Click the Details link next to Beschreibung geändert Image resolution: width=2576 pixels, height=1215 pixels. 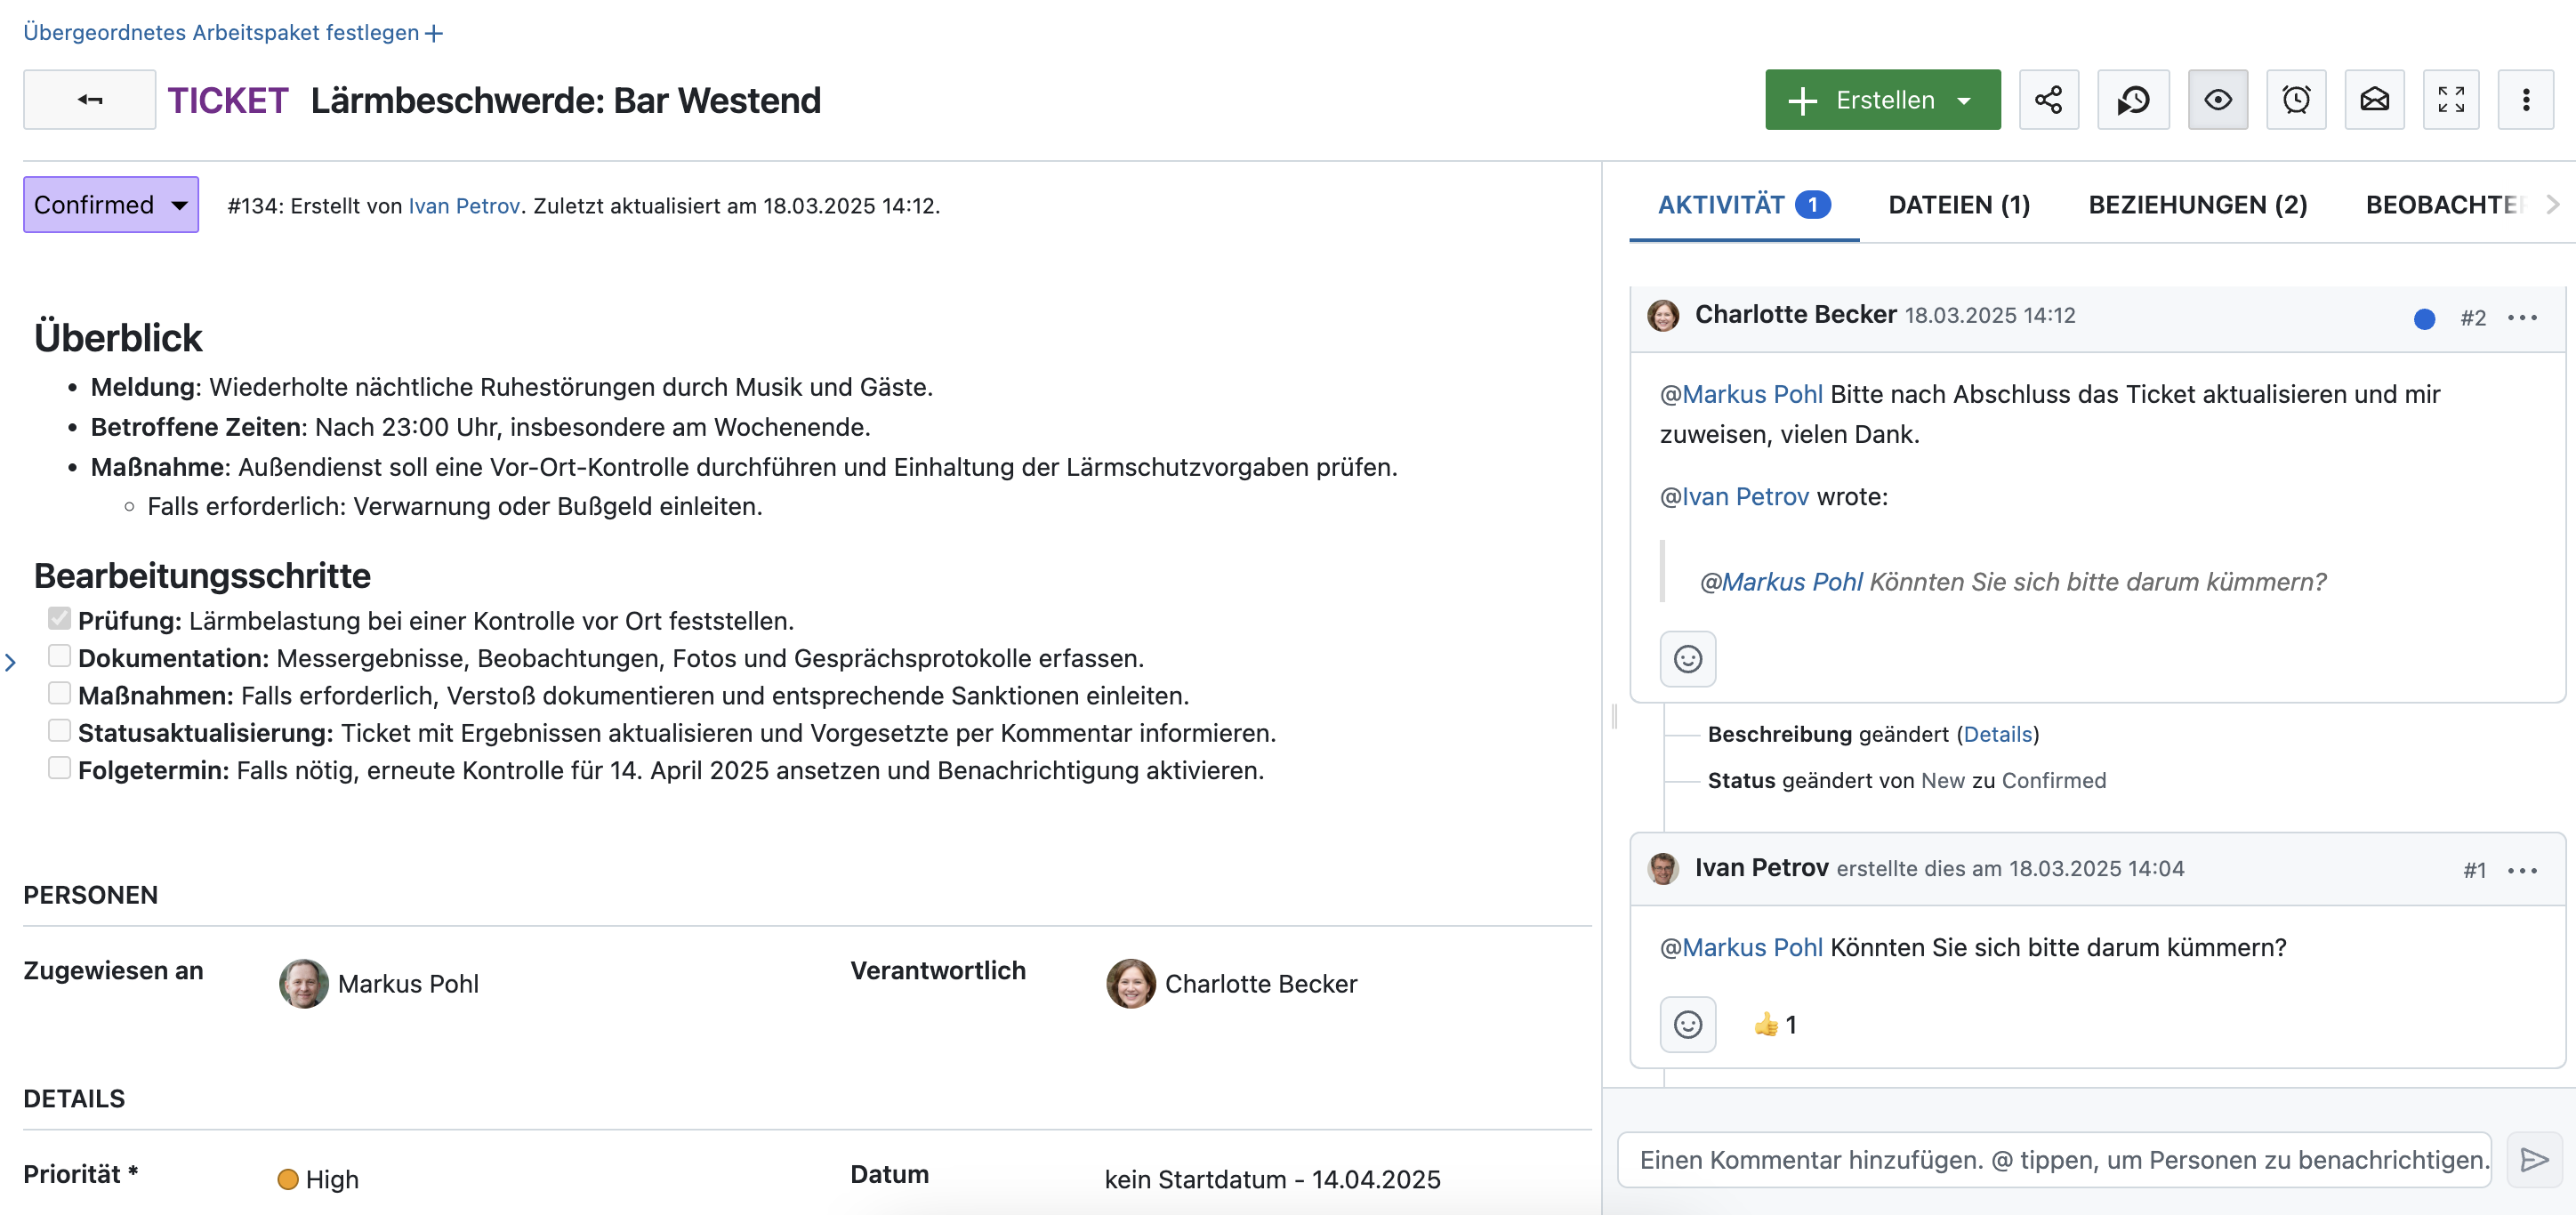coord(1999,733)
